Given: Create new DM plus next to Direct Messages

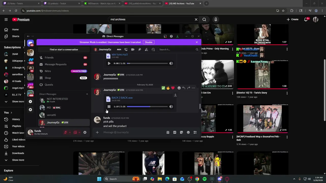Looking at the screenshot, I should 87,94.
